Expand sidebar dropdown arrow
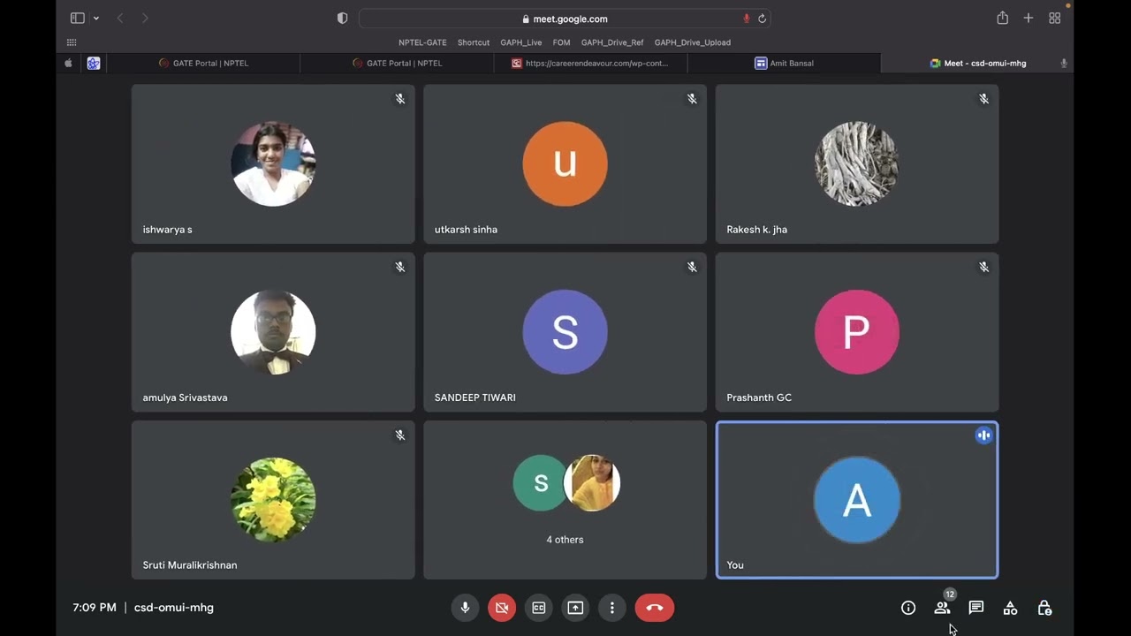Screen dimensions: 1131x636 [x=95, y=19]
